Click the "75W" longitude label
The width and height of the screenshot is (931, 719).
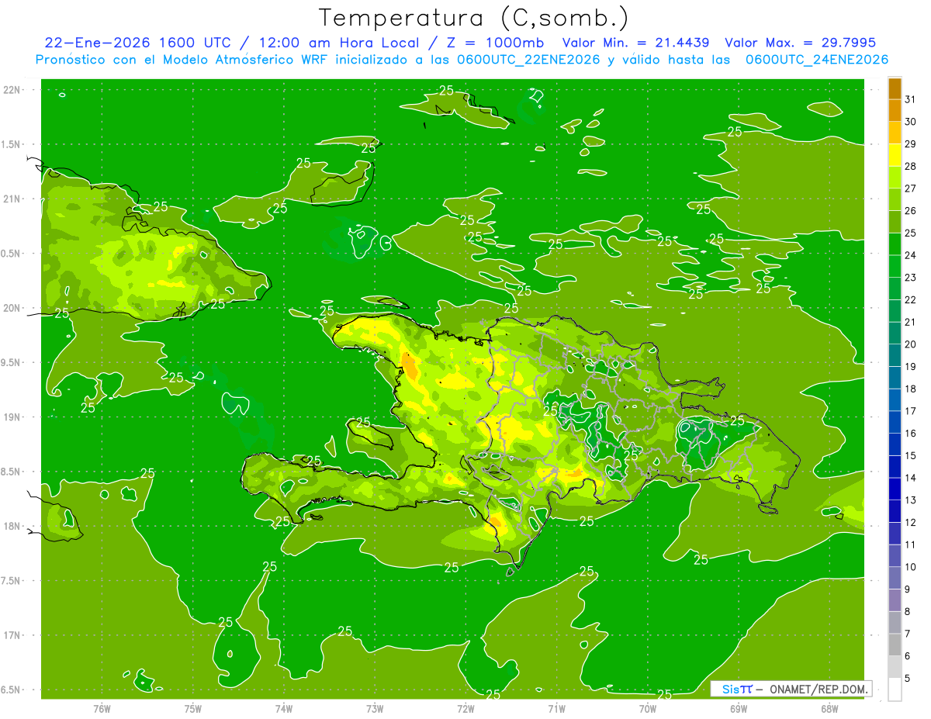click(192, 709)
